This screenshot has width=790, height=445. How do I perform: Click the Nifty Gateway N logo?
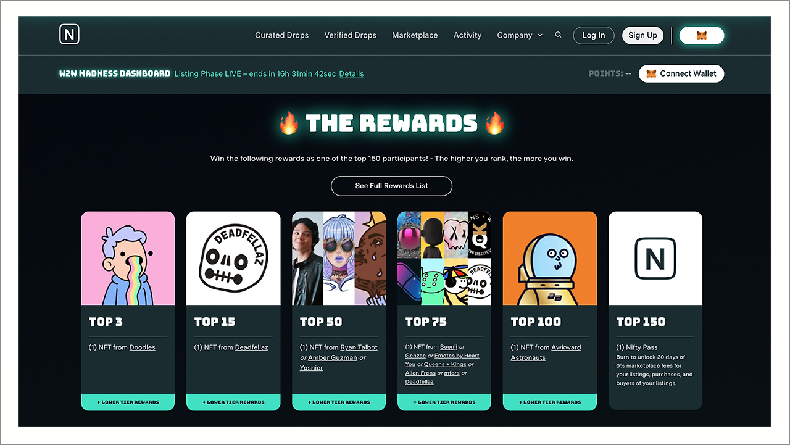69,35
